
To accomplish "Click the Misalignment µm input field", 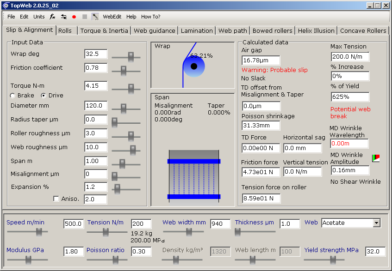I will pos(96,174).
